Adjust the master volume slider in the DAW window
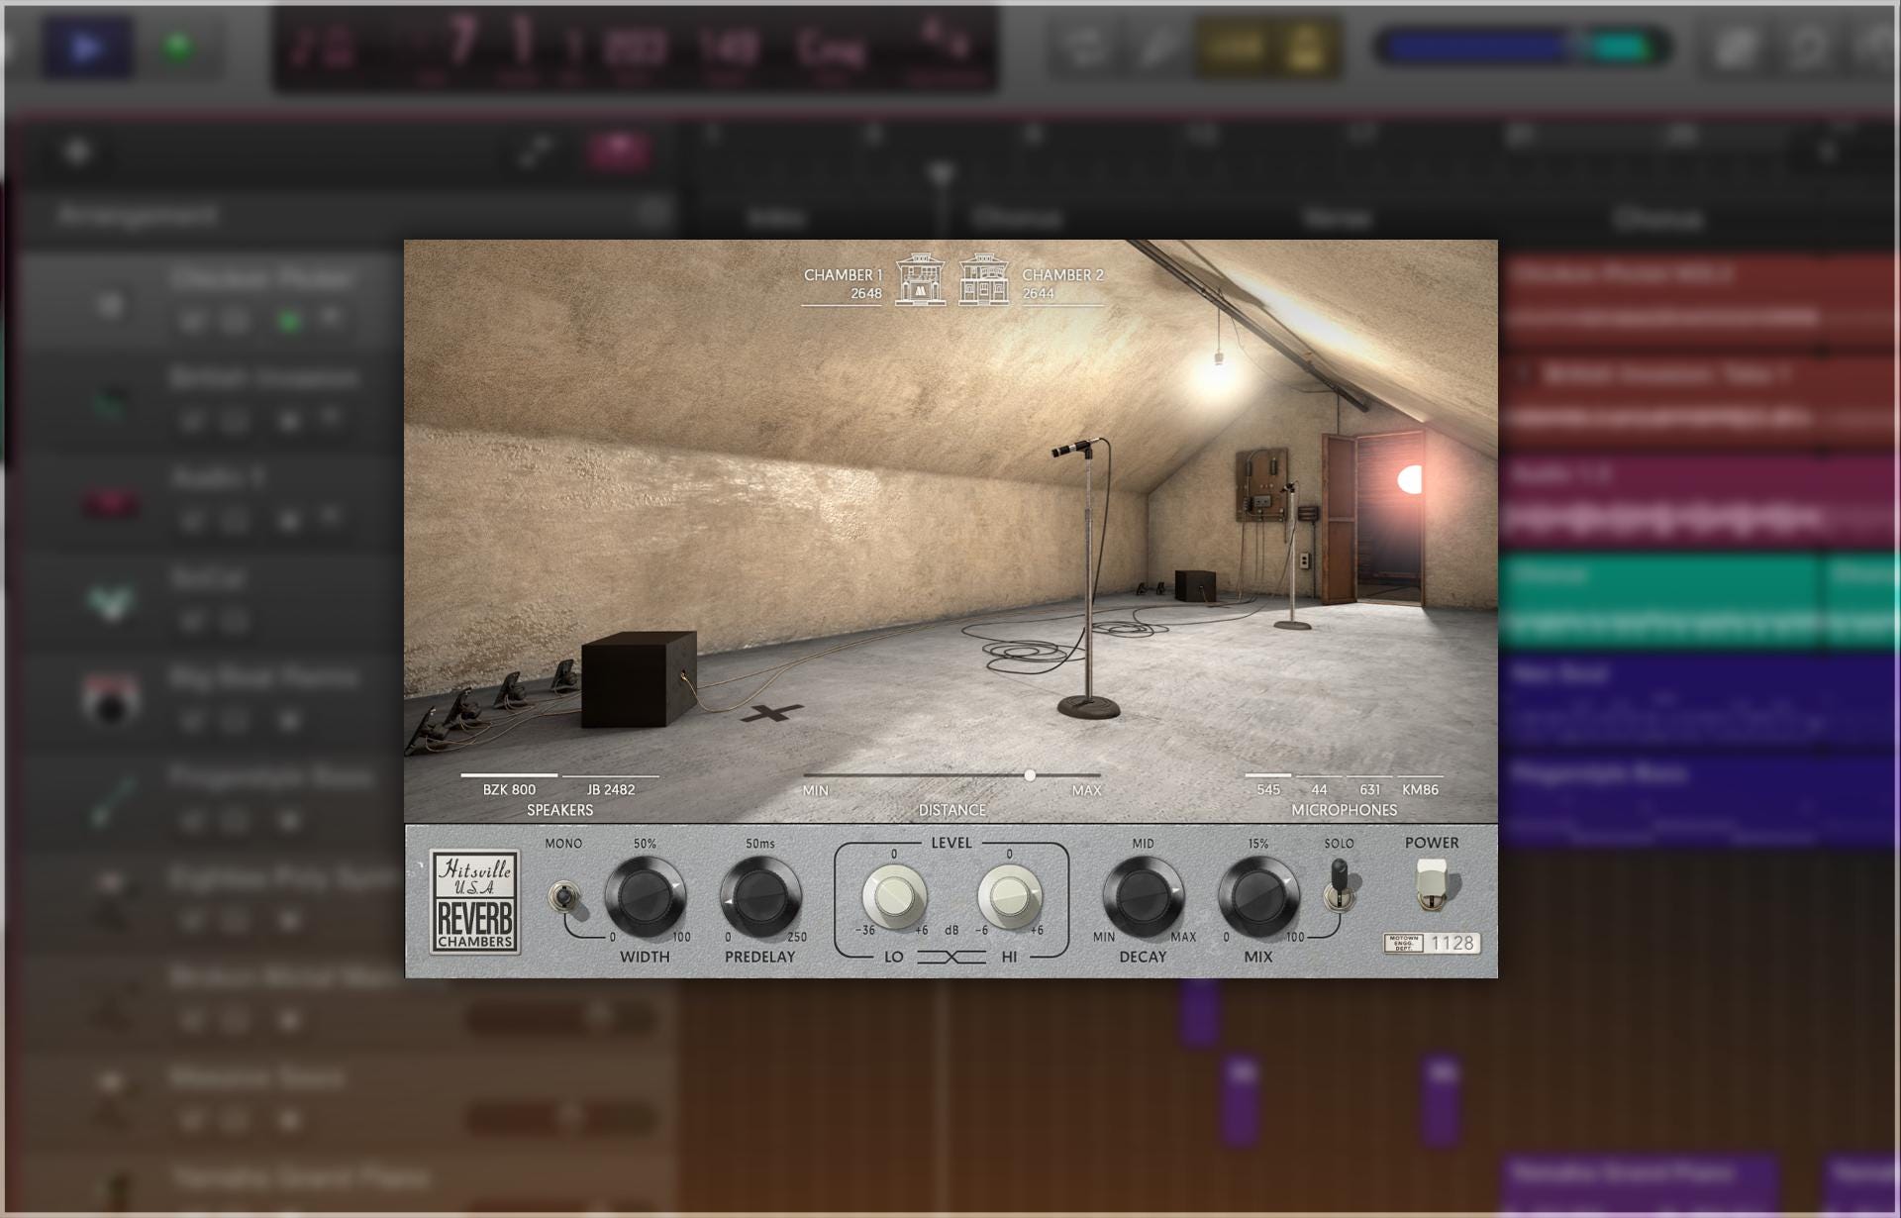This screenshot has height=1218, width=1901. (1523, 47)
